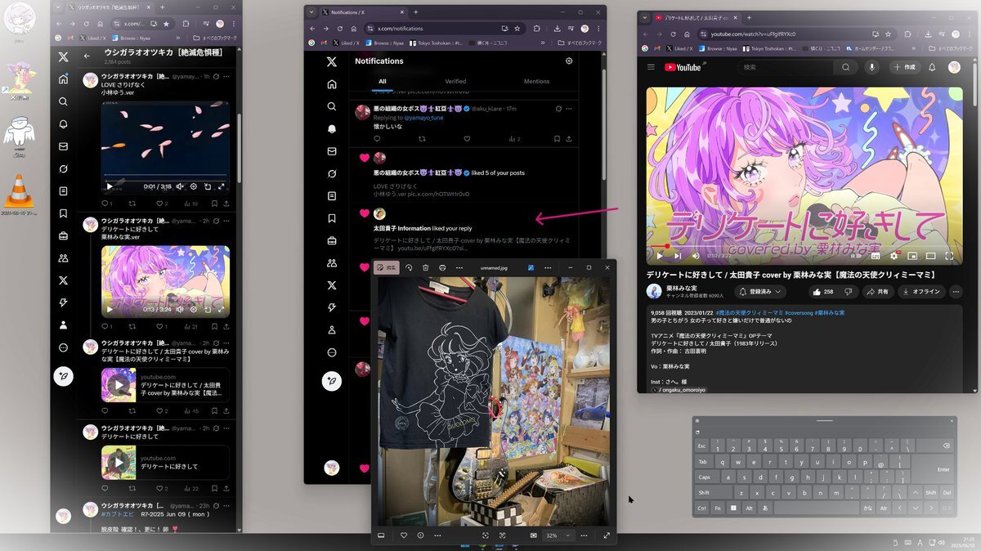The image size is (981, 551).
Task: Open the three-dot more actions beside オフライン
Action: pos(955,292)
